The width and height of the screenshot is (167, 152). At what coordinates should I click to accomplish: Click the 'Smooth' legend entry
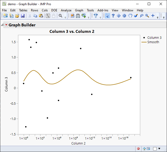coord(153,42)
